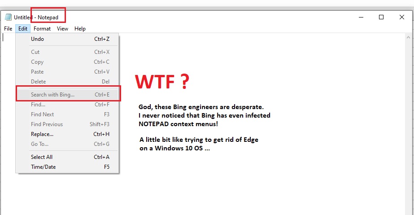
Task: Maximize the Notepad window
Action: click(x=381, y=17)
